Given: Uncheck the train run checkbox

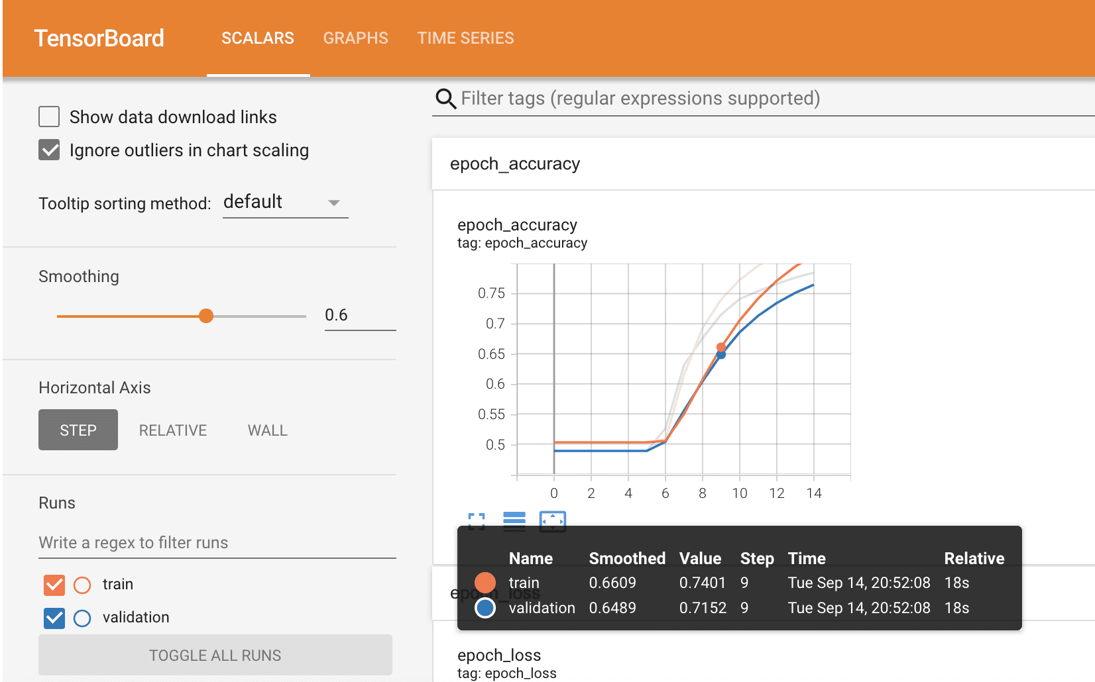Looking at the screenshot, I should tap(54, 585).
